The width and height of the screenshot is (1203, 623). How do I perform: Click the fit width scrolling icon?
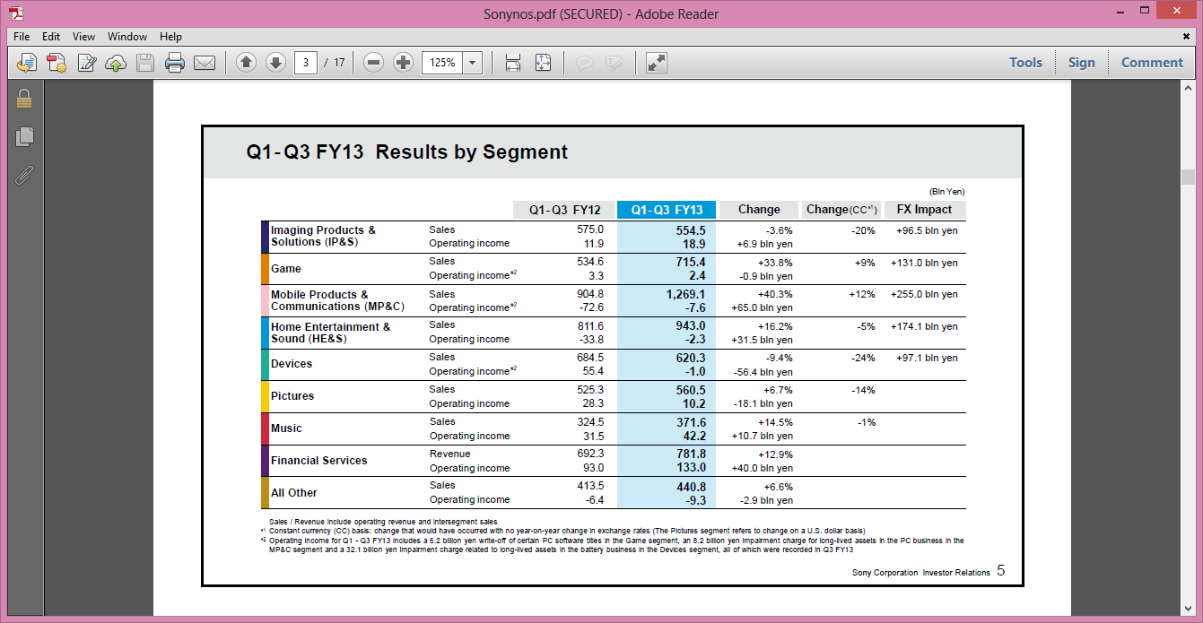(513, 63)
